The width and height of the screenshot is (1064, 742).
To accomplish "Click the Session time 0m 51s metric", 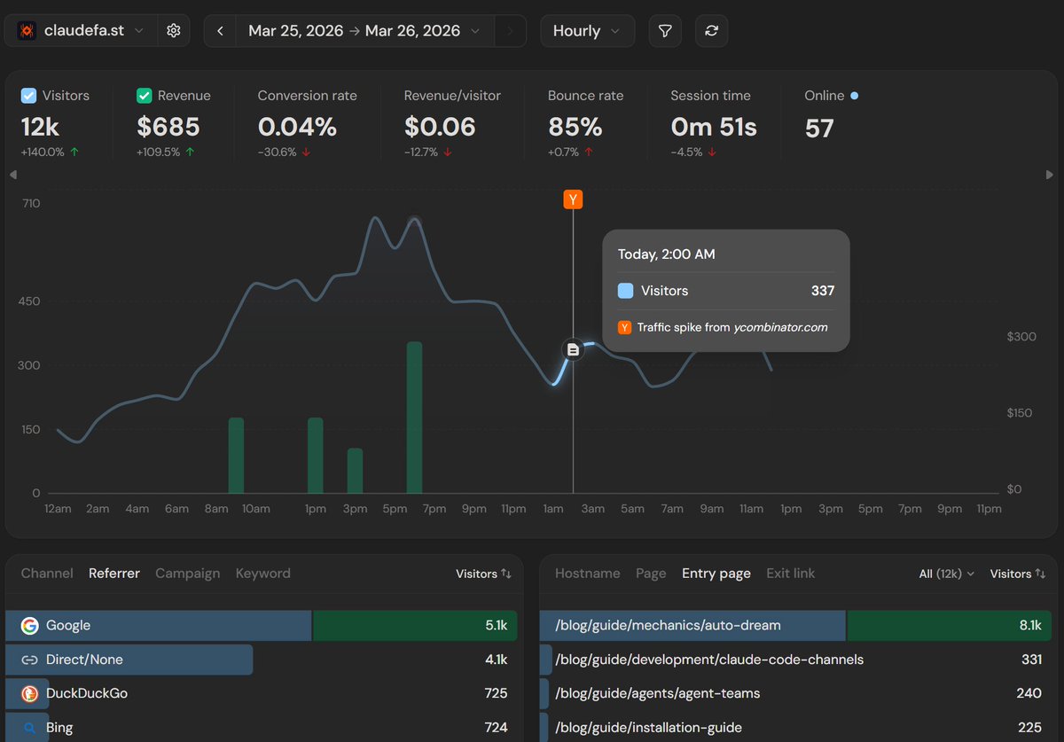I will tap(714, 122).
